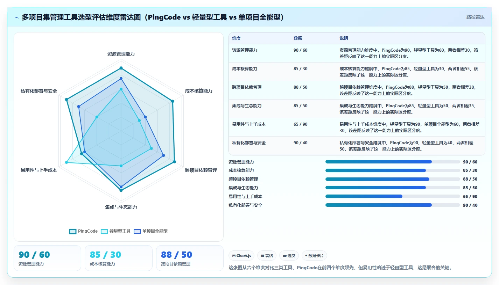Open the 85 / 30 成本核算能力 data card

pyautogui.click(x=119, y=258)
